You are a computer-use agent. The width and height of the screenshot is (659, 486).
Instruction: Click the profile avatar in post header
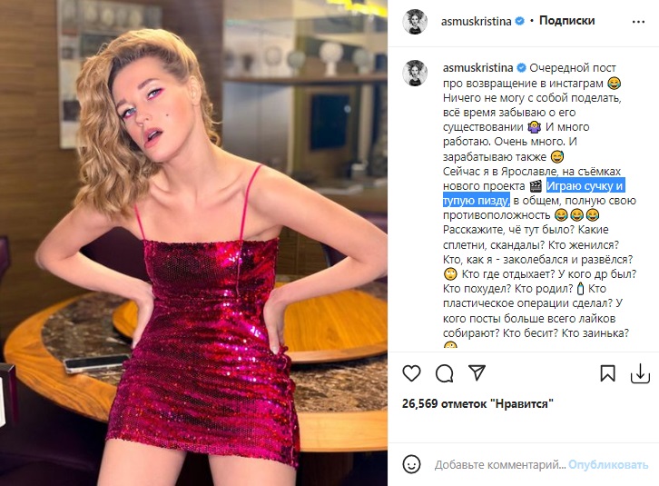tap(416, 20)
